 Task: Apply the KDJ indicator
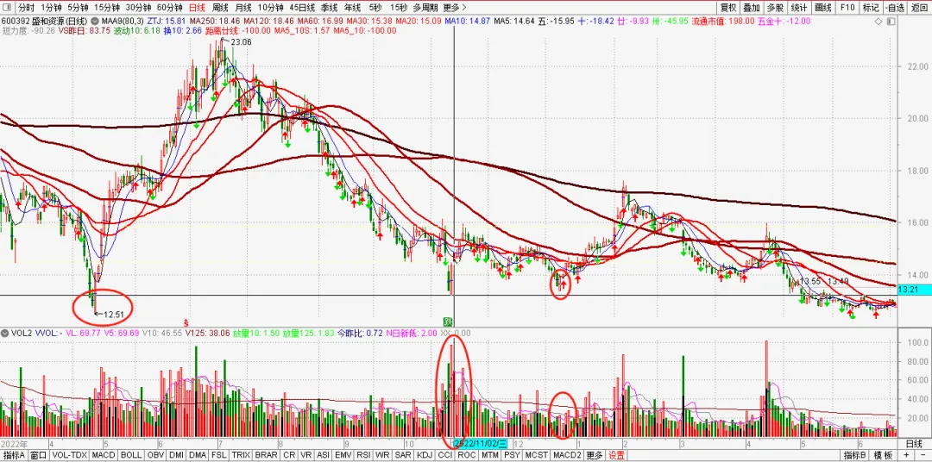(425, 455)
